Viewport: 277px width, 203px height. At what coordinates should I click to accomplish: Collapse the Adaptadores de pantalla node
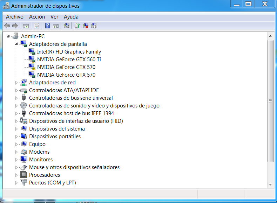point(16,44)
